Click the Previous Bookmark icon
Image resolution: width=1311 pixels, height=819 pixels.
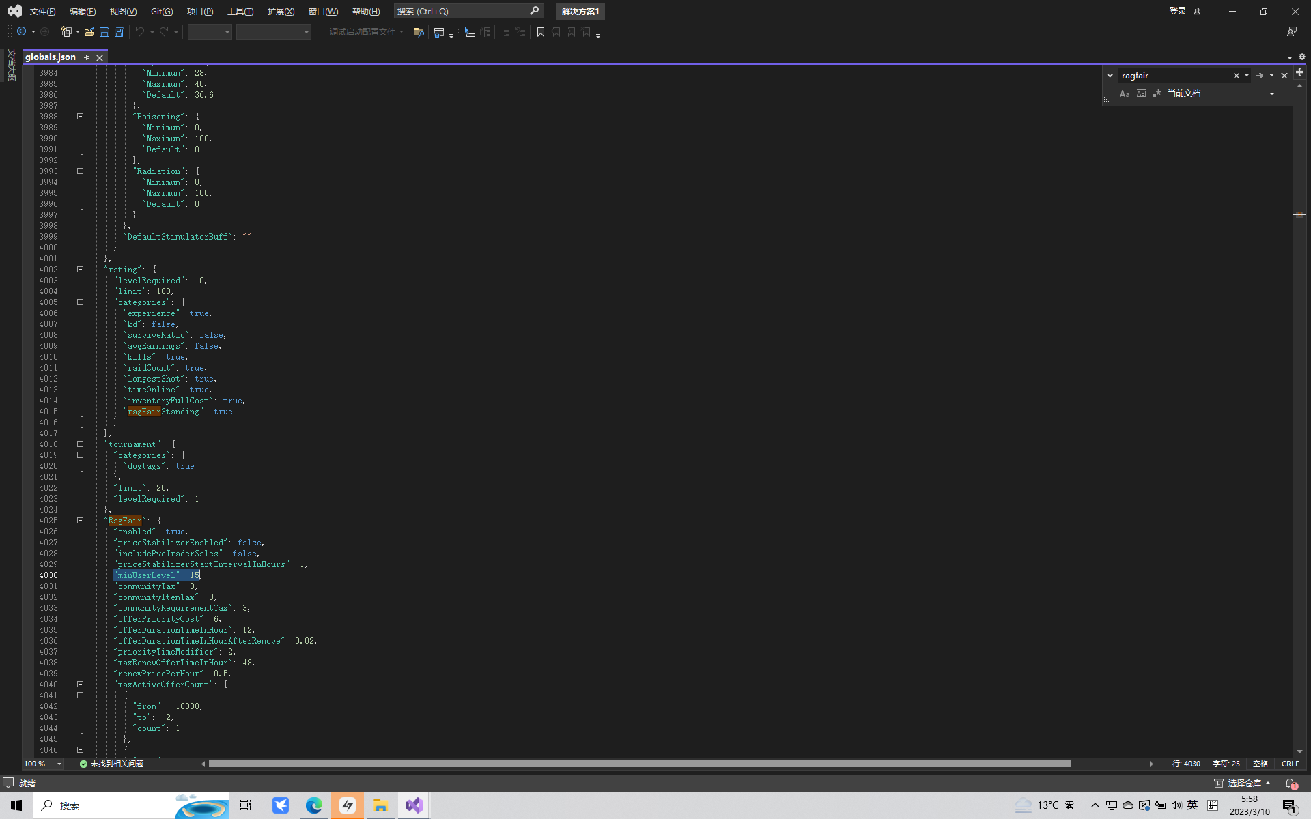coord(556,32)
